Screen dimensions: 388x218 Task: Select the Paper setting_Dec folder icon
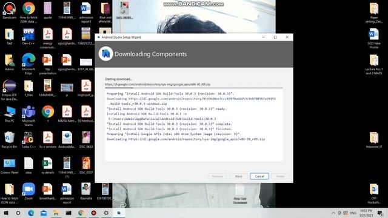coord(374,12)
